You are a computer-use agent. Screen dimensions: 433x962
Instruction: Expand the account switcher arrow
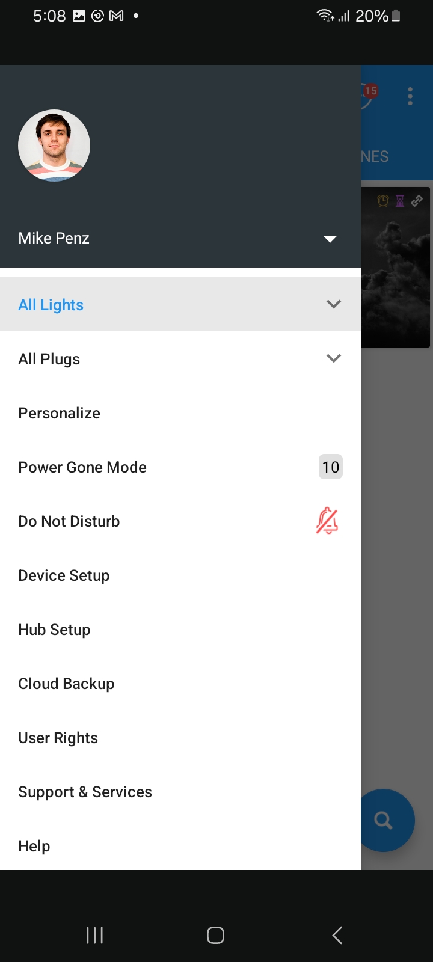[330, 239]
